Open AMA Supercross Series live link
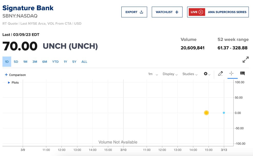The width and height of the screenshot is (253, 156). pyautogui.click(x=227, y=12)
